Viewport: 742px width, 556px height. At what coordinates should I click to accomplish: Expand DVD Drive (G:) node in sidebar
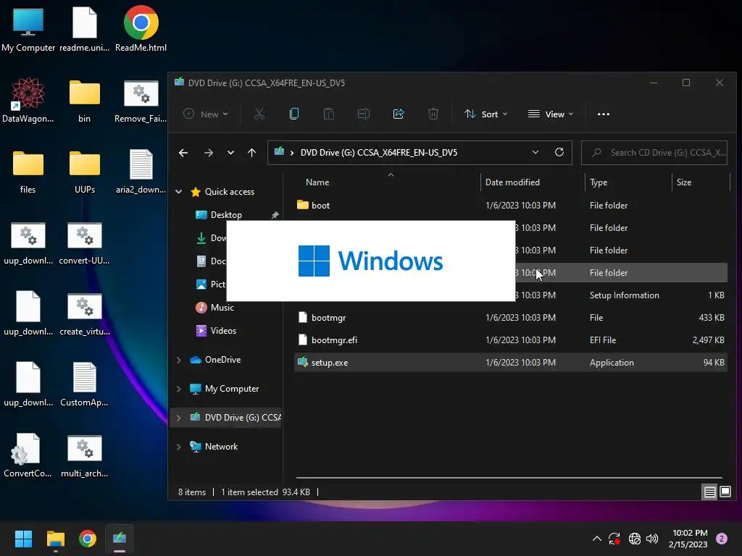[x=179, y=418]
